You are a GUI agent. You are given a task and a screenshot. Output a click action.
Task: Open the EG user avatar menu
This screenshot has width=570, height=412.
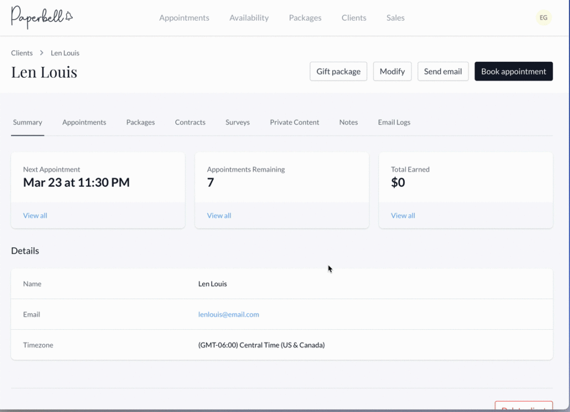pos(543,18)
